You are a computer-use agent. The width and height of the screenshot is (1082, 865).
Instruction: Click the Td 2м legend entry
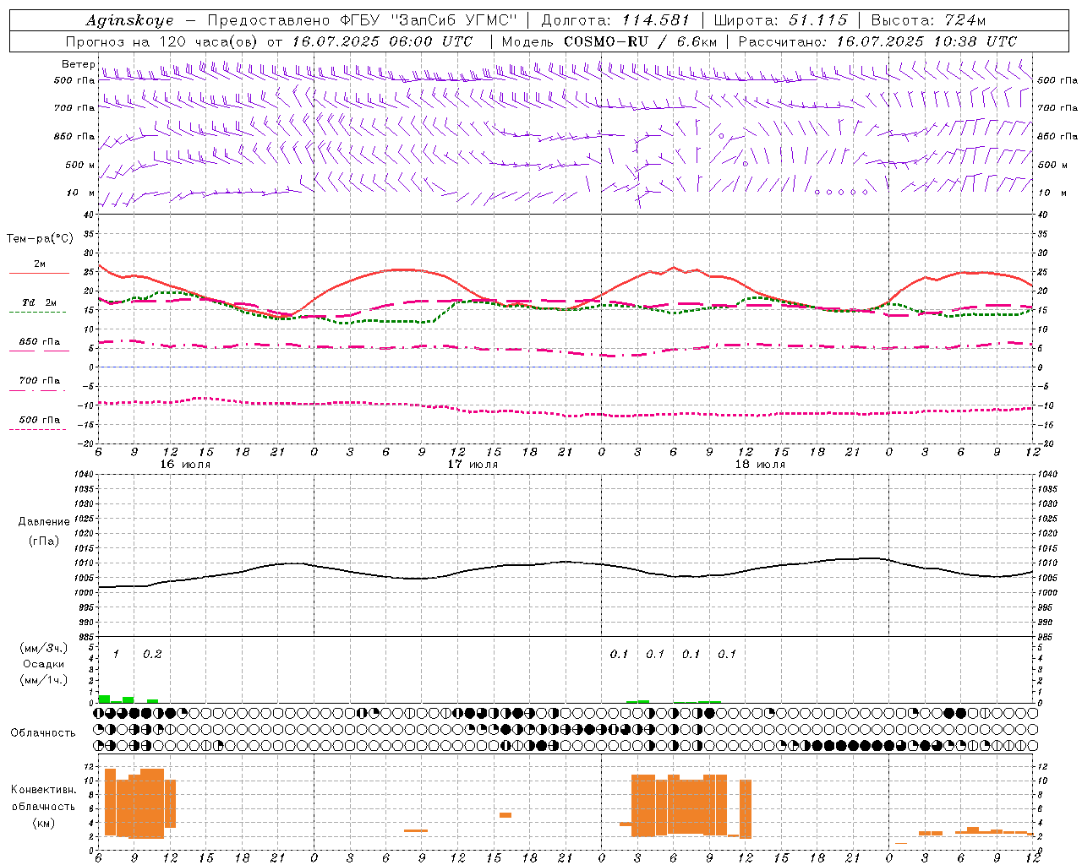40,302
